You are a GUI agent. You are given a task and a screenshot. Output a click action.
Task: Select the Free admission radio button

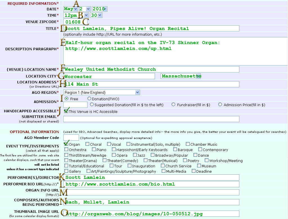pyautogui.click(x=66, y=99)
